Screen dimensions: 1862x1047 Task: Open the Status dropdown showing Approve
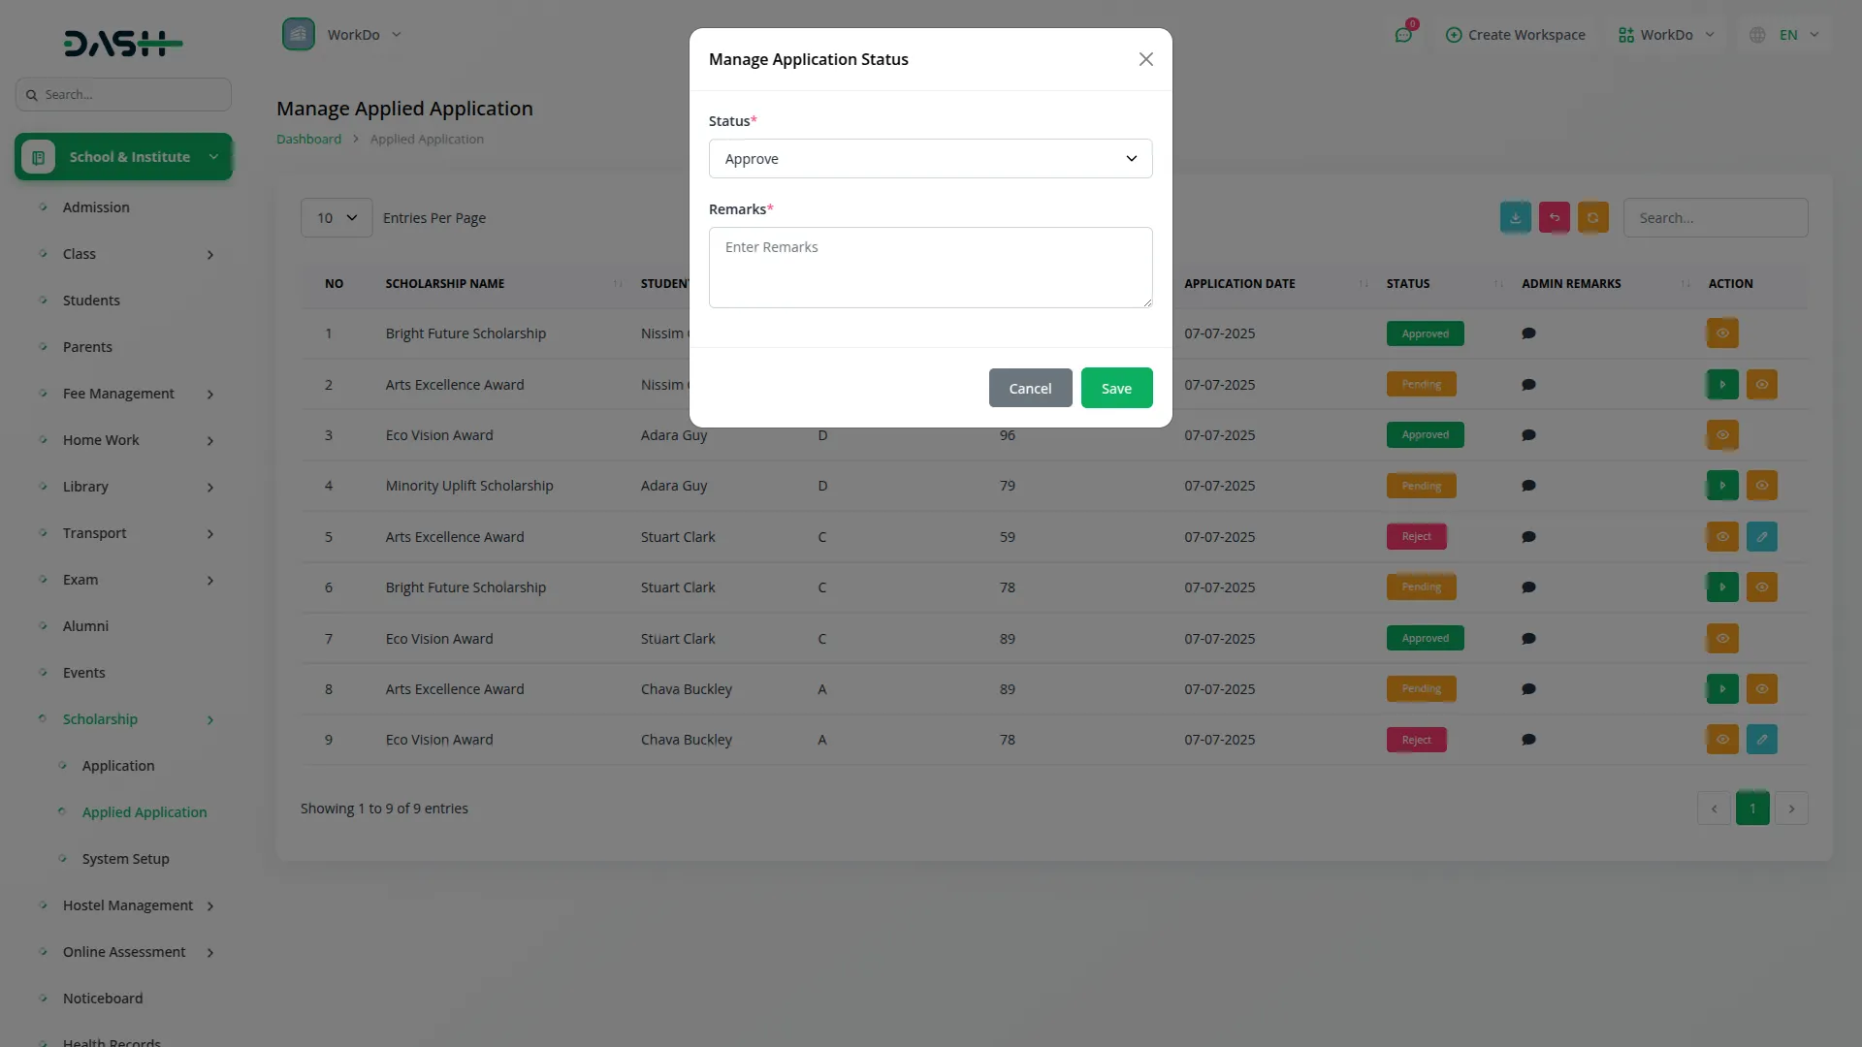pos(930,159)
